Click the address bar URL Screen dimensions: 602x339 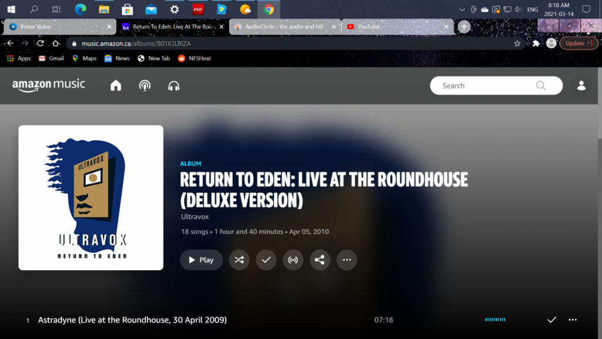pos(136,44)
